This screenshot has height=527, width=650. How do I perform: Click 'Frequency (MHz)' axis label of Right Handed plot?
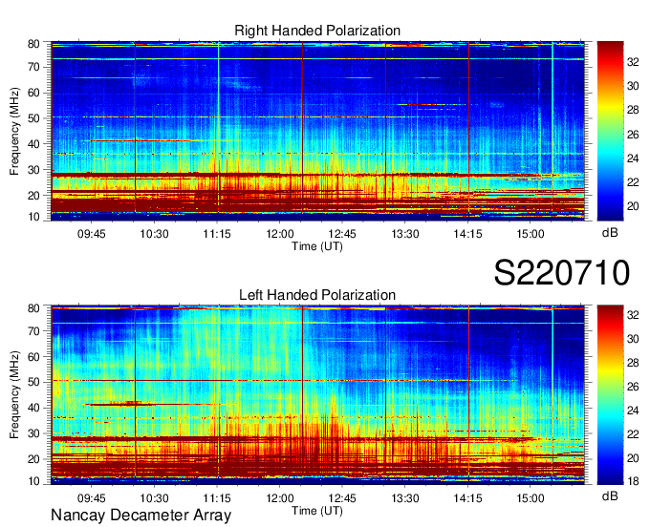[14, 131]
